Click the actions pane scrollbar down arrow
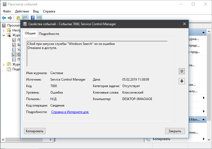 209,140
